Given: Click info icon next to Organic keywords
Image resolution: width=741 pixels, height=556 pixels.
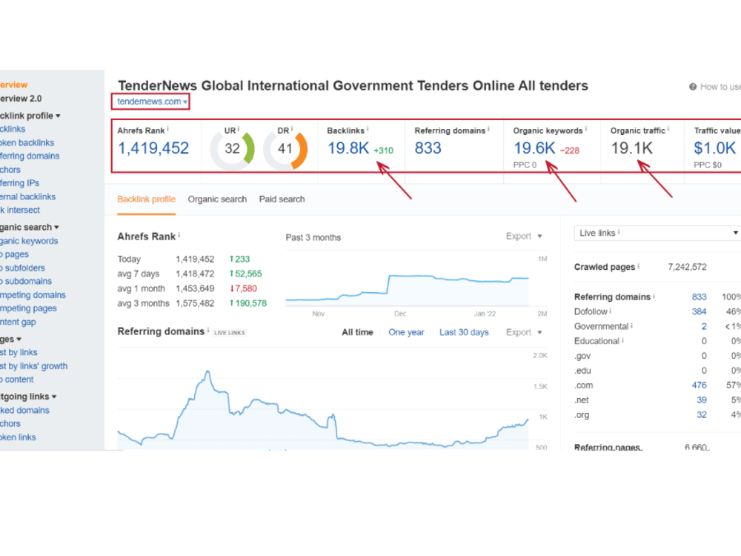Looking at the screenshot, I should coord(586,129).
